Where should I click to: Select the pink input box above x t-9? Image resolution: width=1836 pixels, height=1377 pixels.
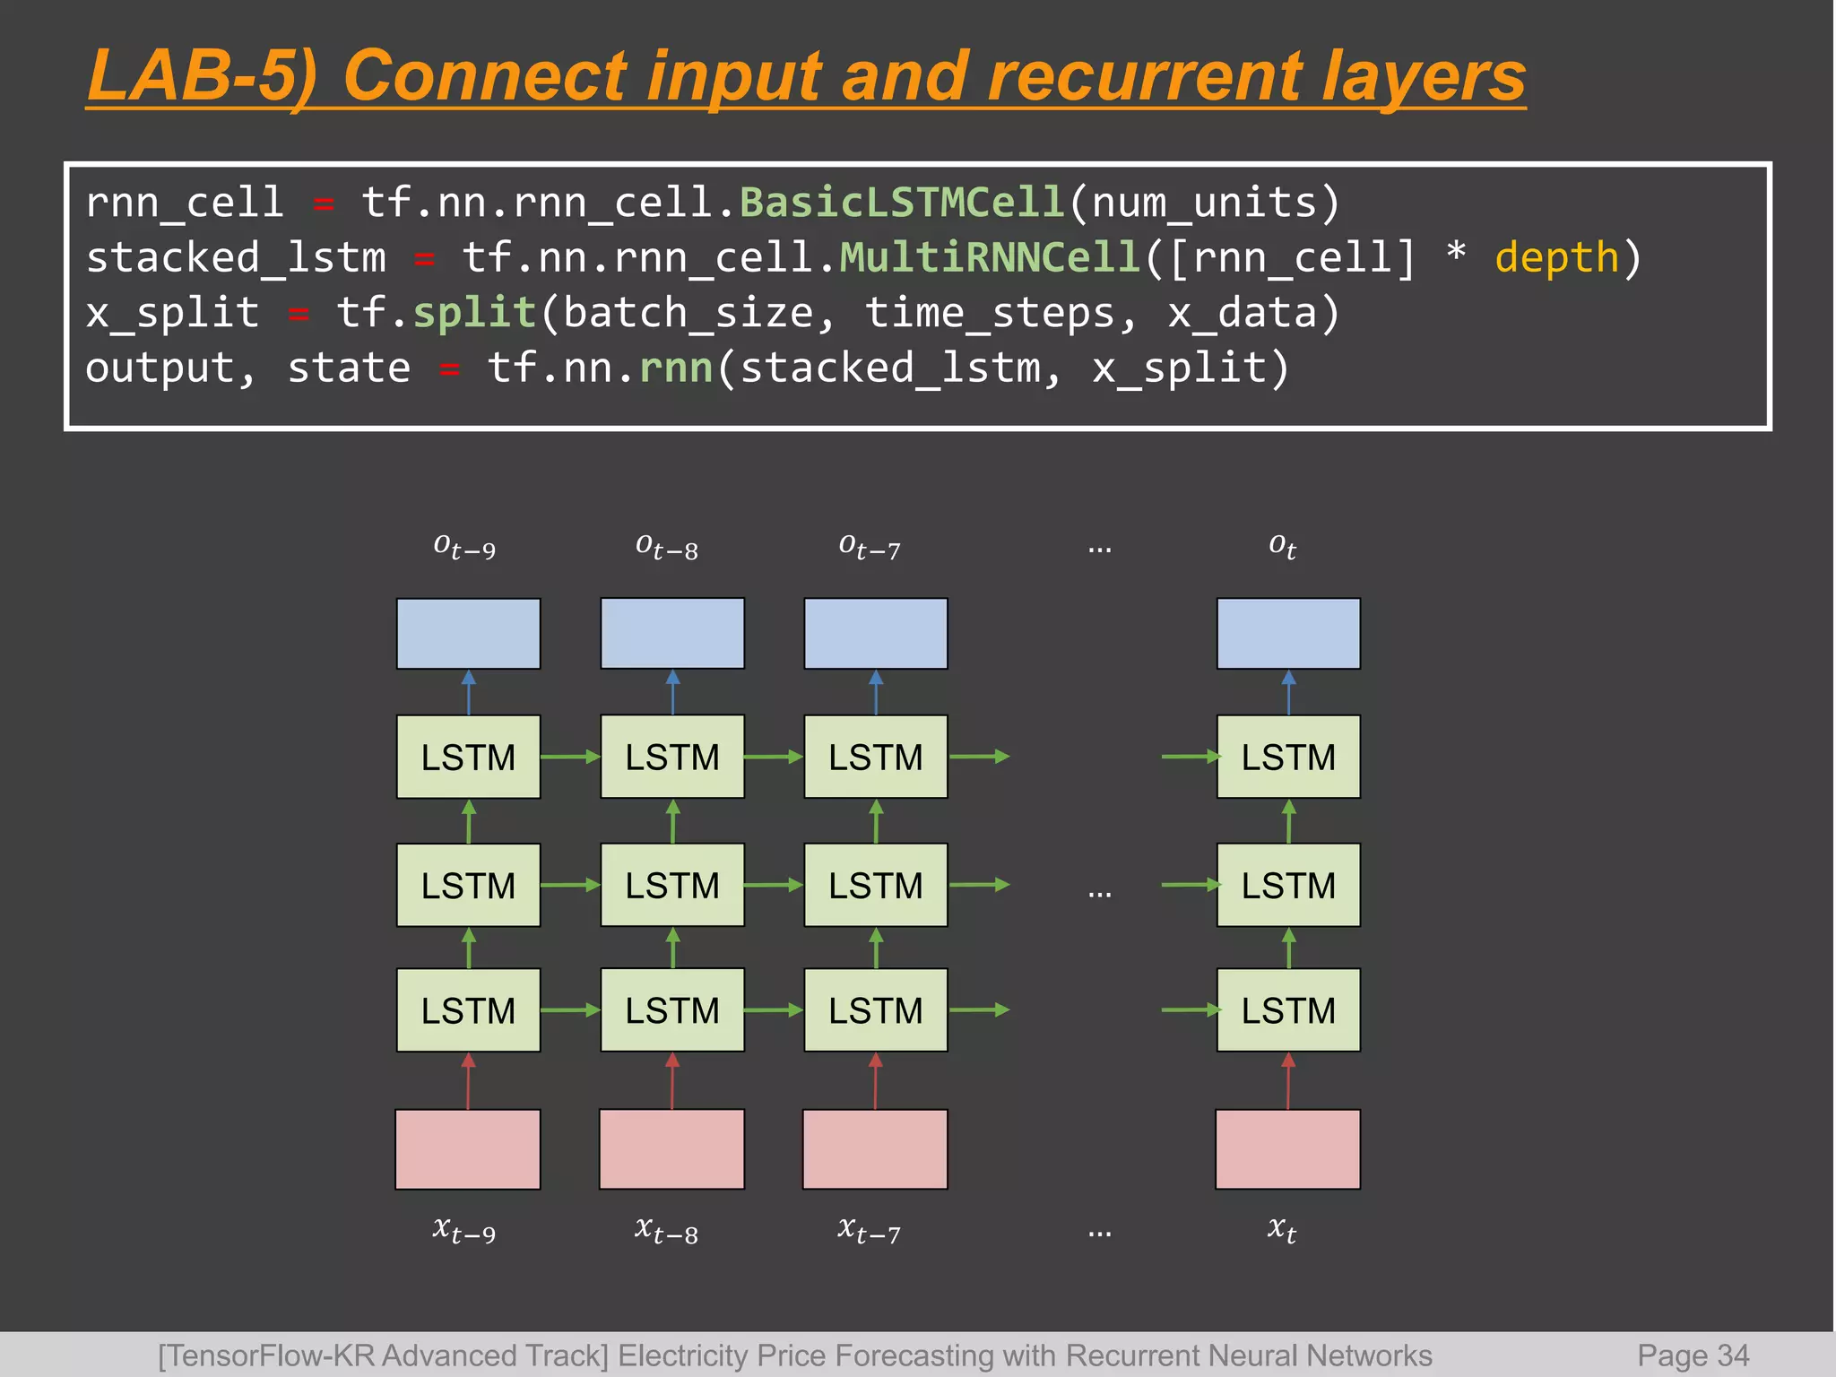[x=467, y=1148]
